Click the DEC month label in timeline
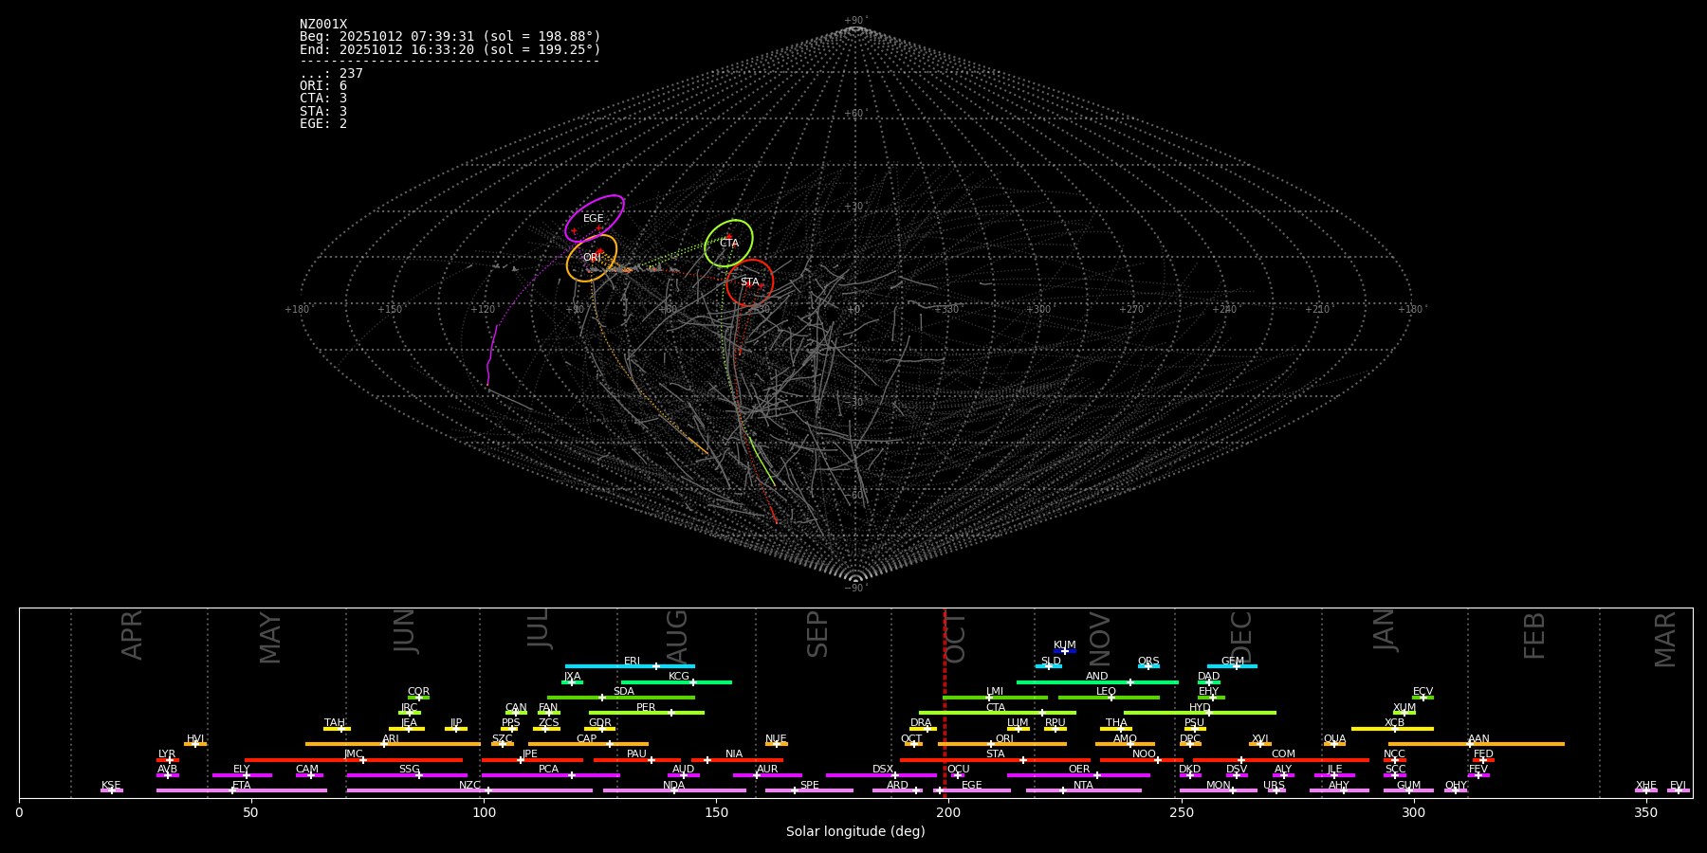Screen dimensions: 1707x853 (x=1241, y=637)
